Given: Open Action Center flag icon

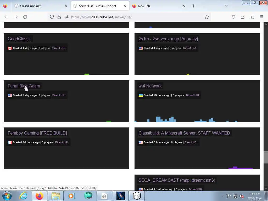Looking at the screenshot, I should pyautogui.click(x=229, y=196).
